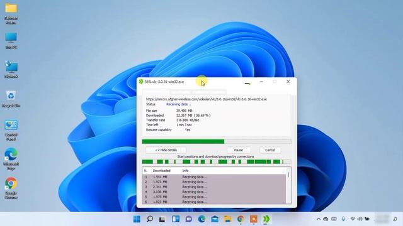Image resolution: width=403 pixels, height=226 pixels.
Task: Switch to the third tab of the download dialog
Action: pyautogui.click(x=209, y=92)
